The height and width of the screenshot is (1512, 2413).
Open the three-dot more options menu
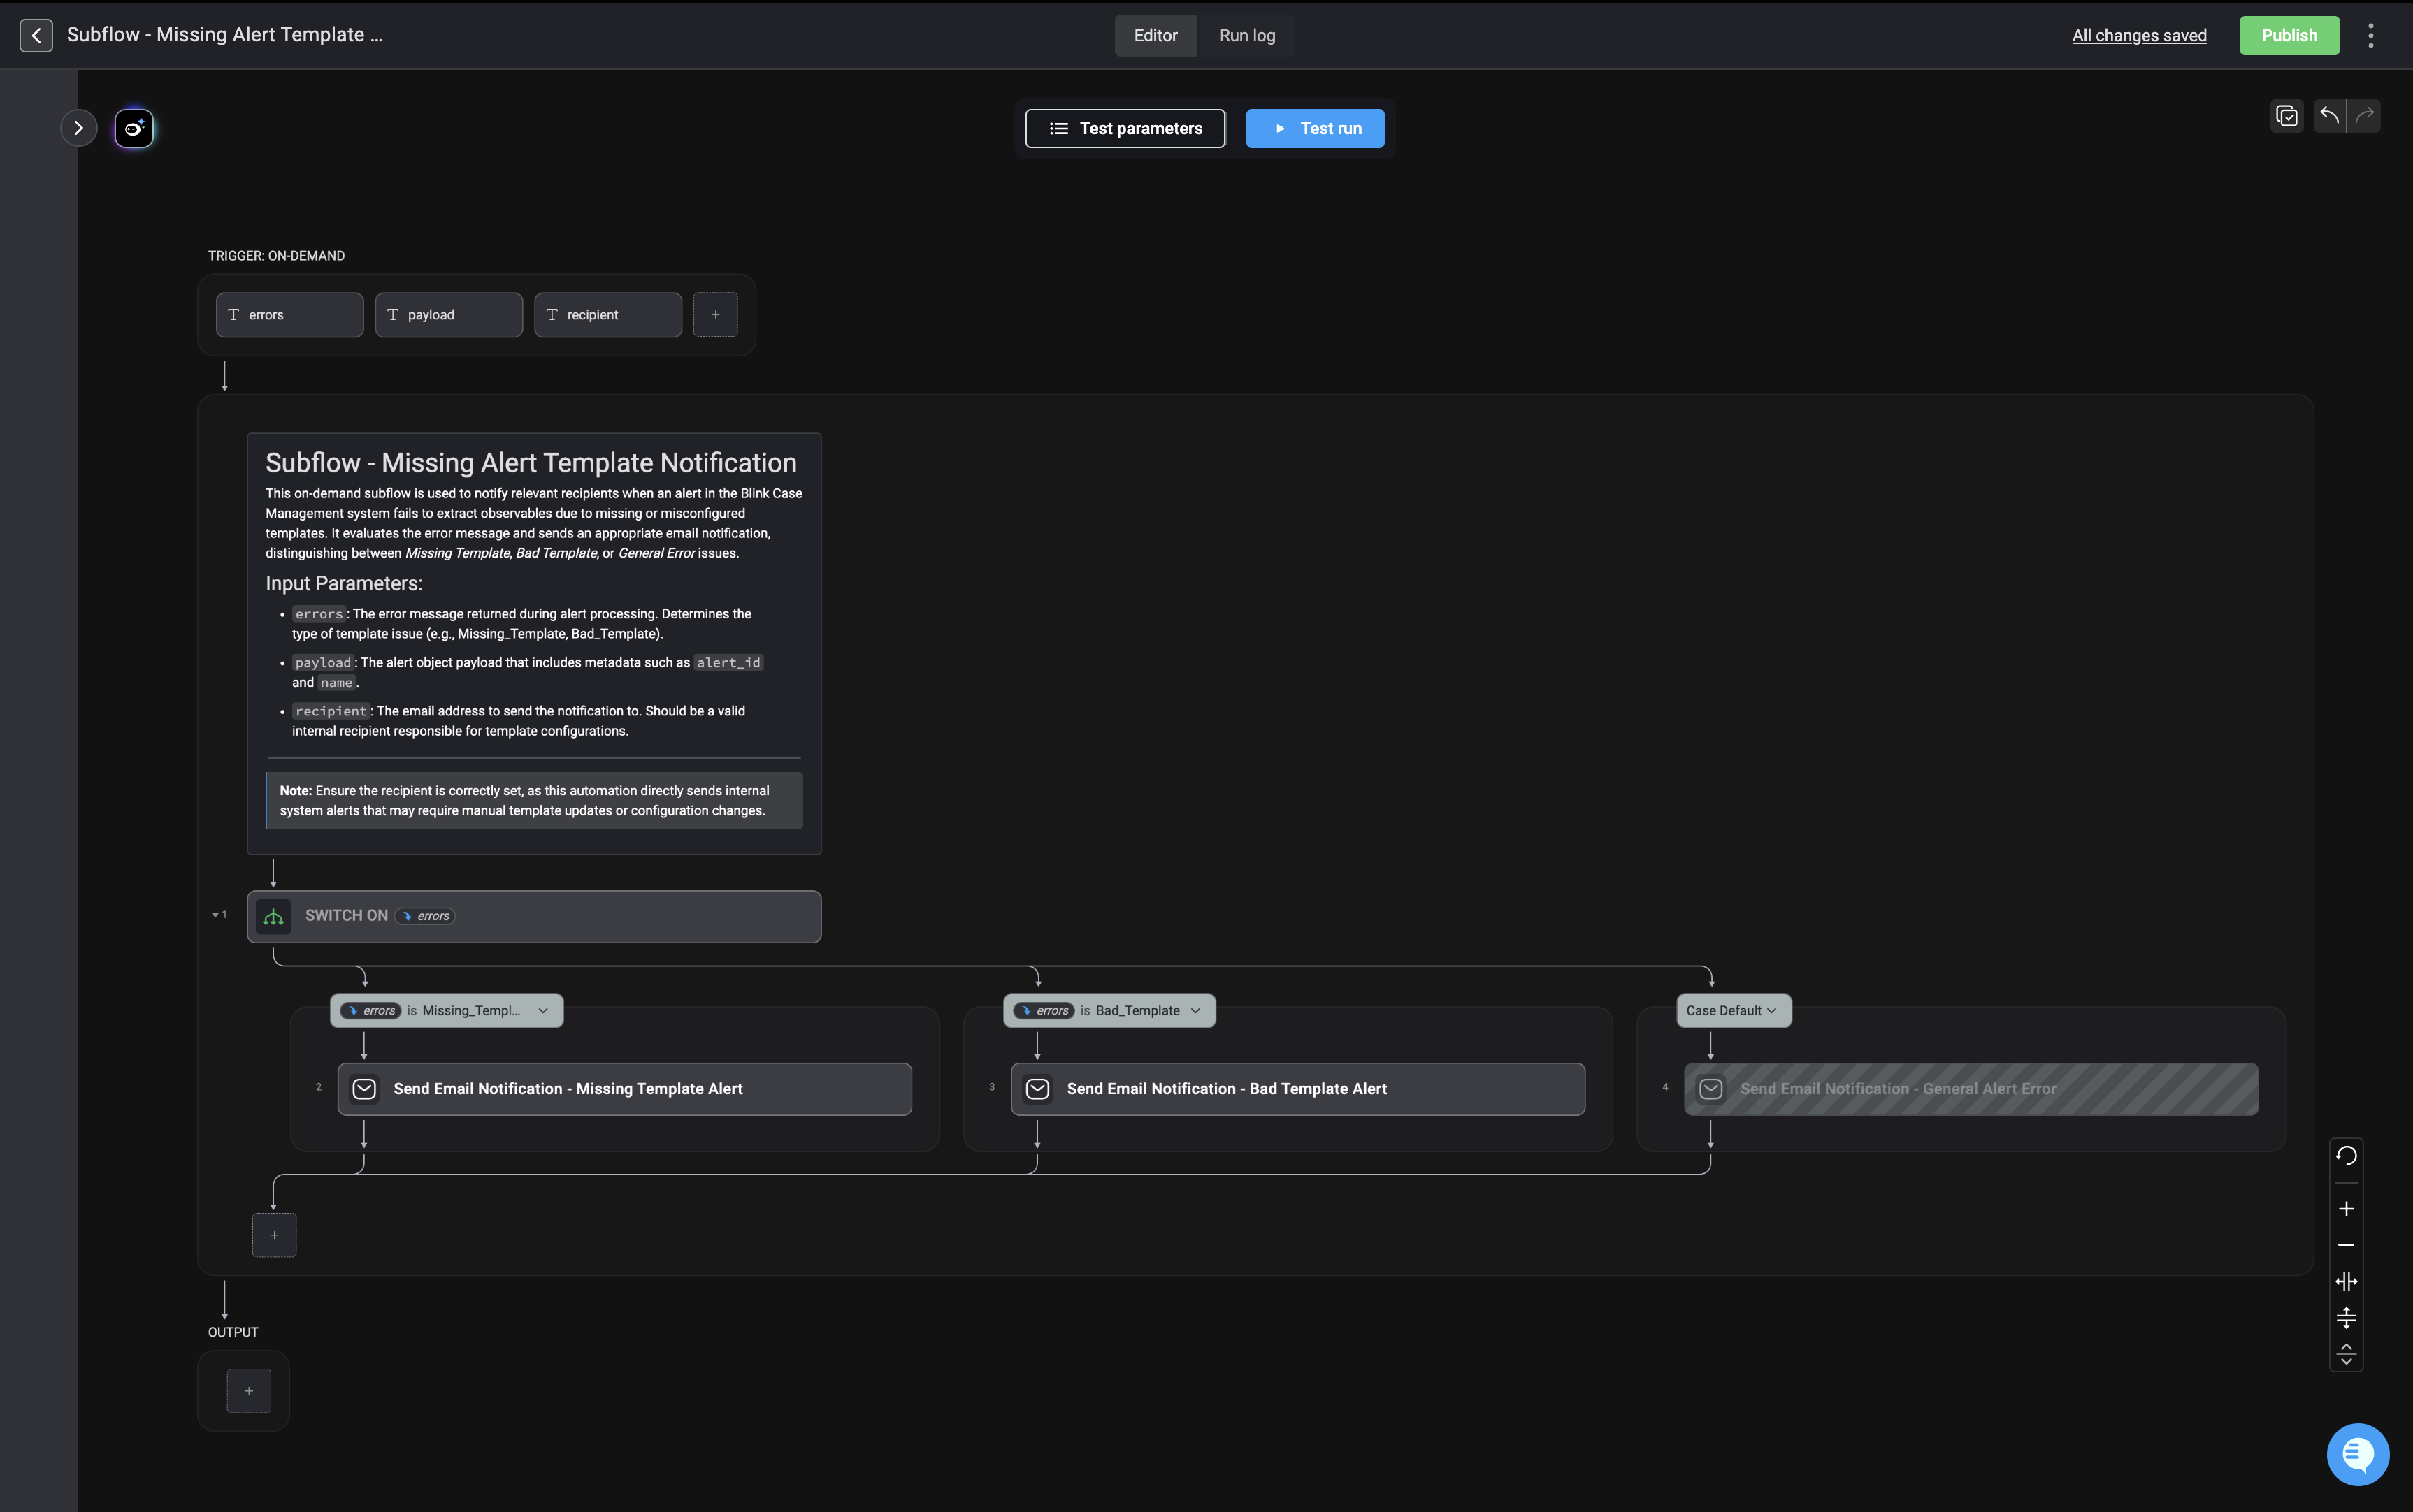tap(2370, 36)
